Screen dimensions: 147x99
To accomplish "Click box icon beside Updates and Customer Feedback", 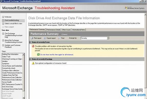I will coord(3,45).
